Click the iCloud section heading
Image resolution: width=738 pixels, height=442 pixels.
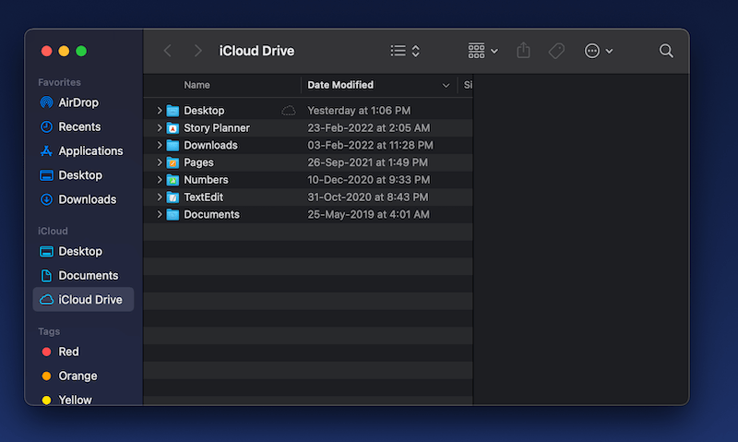pos(53,231)
